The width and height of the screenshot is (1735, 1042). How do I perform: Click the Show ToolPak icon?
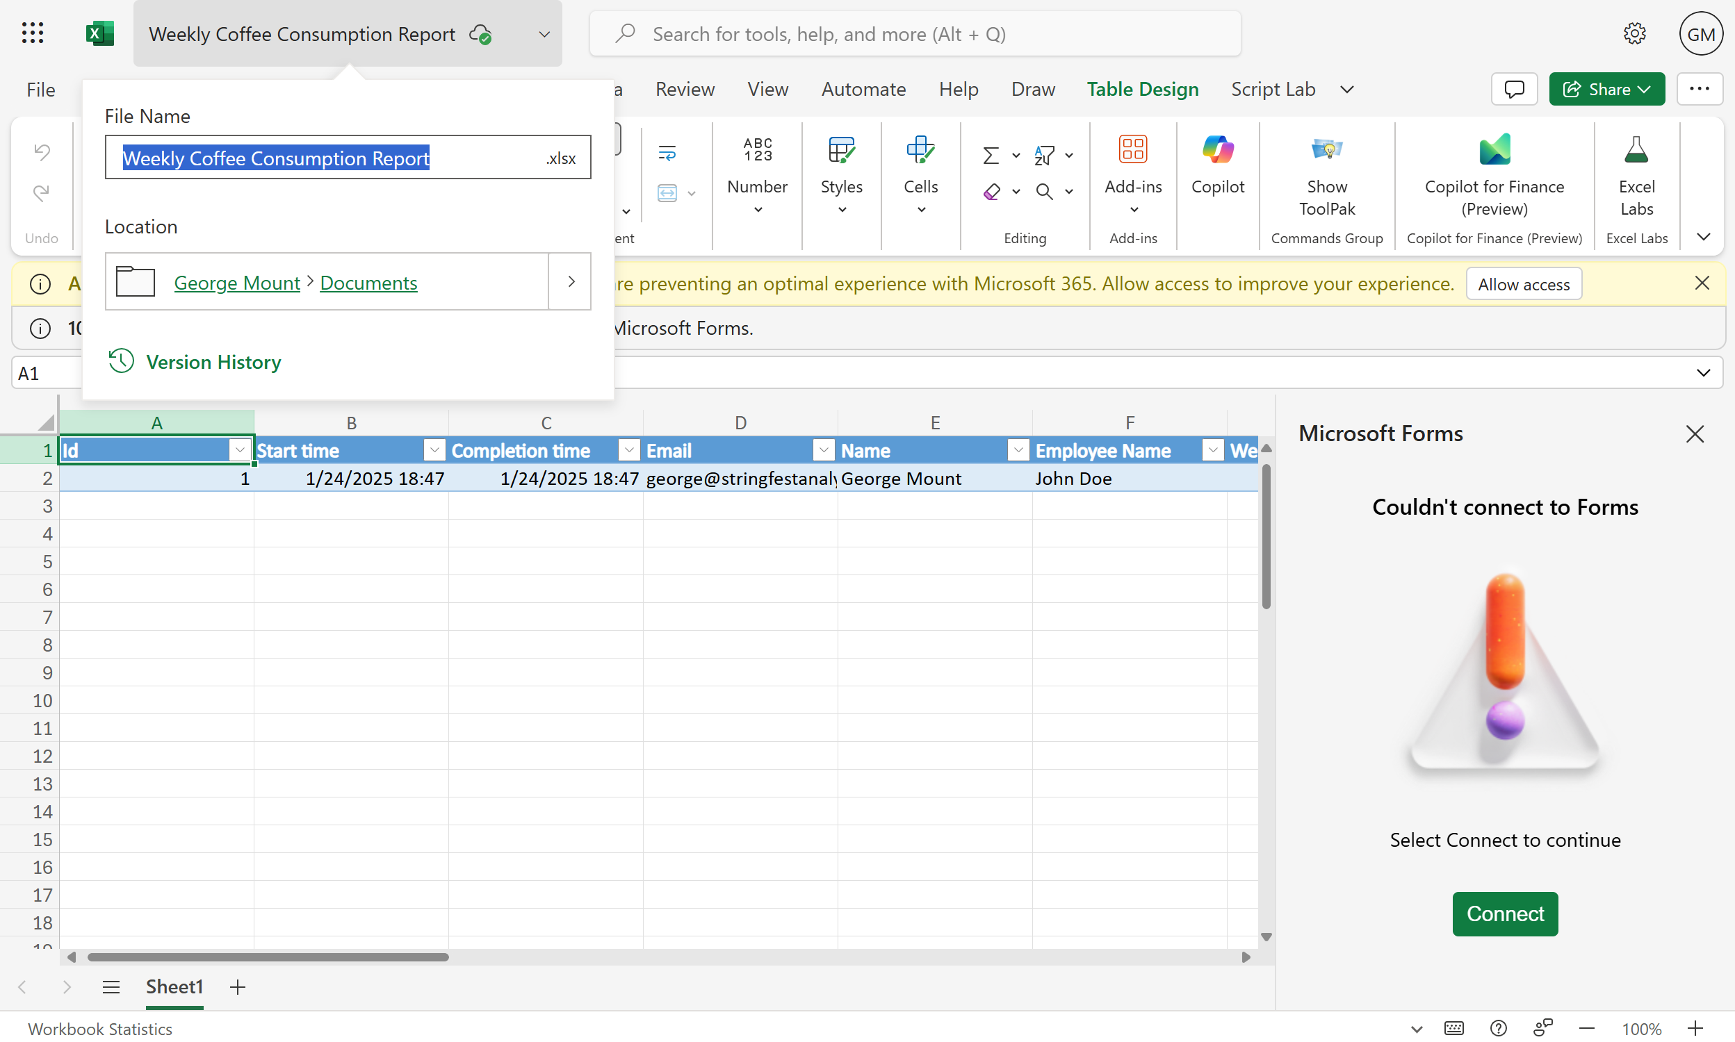(1326, 150)
